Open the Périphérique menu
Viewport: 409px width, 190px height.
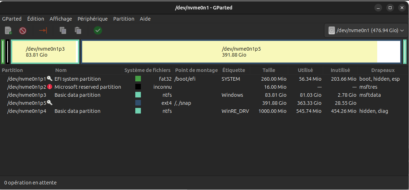(x=93, y=19)
